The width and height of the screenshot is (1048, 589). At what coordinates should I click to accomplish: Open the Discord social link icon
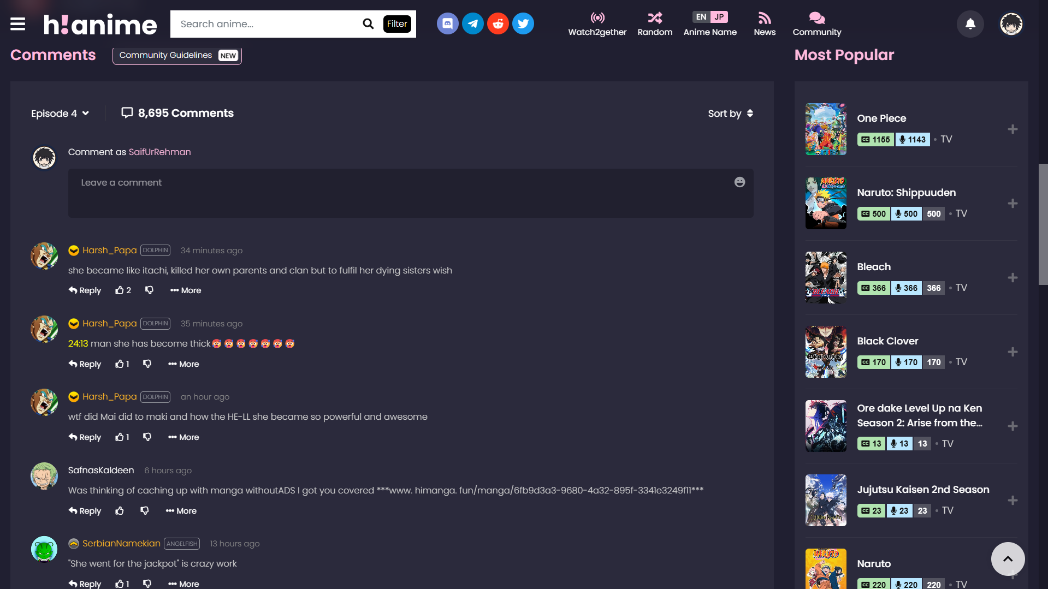447,24
